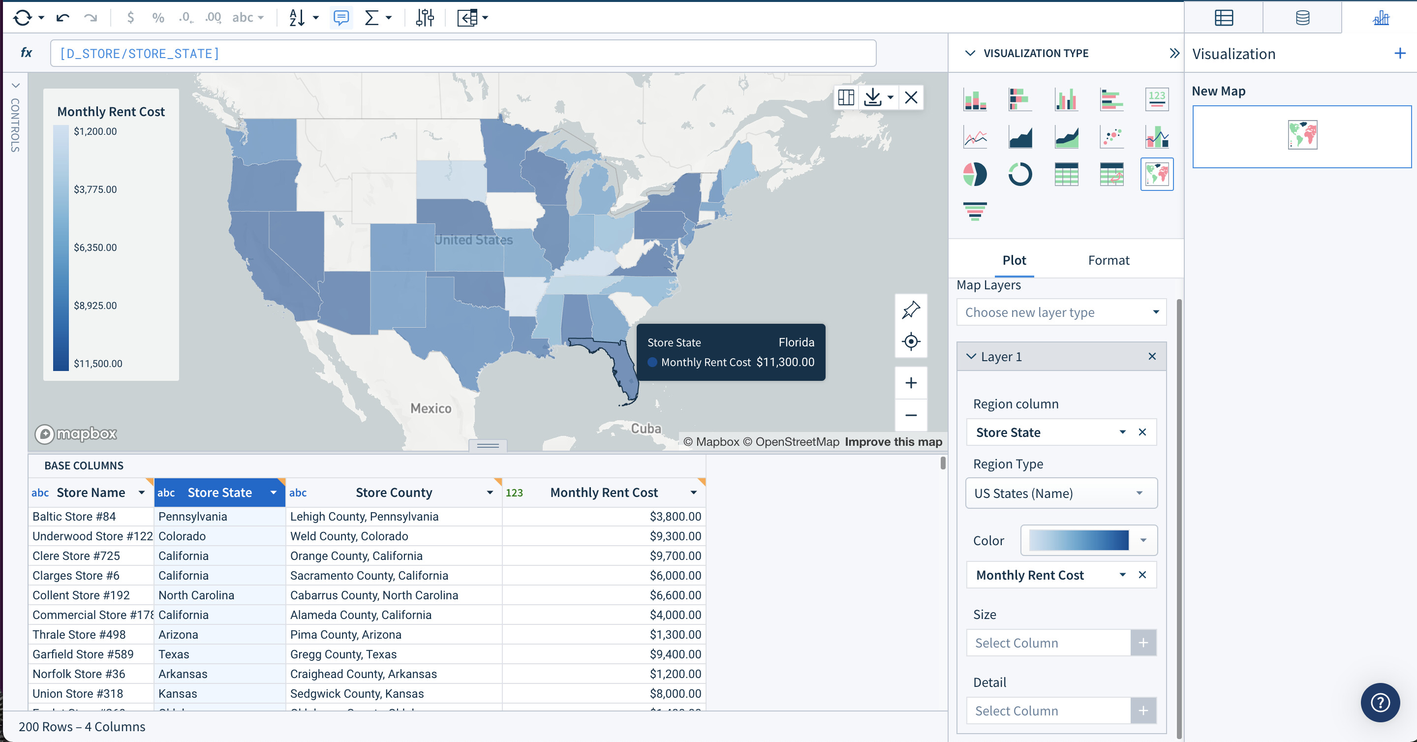Viewport: 1417px width, 742px height.
Task: Select the funnel chart visualization type
Action: click(x=975, y=211)
